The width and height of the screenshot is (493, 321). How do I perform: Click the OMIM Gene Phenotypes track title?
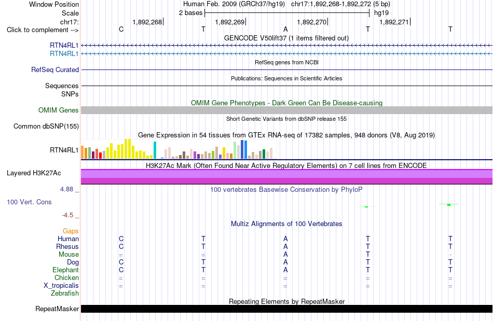(x=286, y=103)
